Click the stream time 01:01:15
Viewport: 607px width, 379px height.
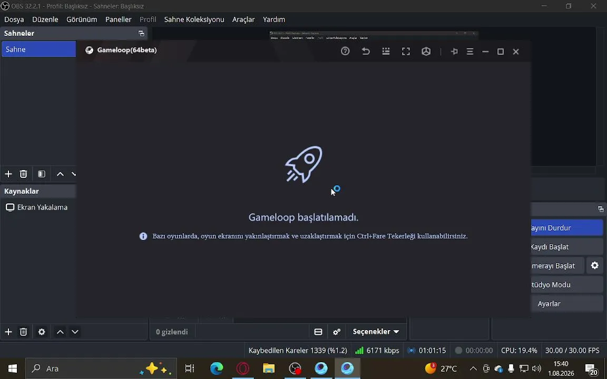pos(427,351)
